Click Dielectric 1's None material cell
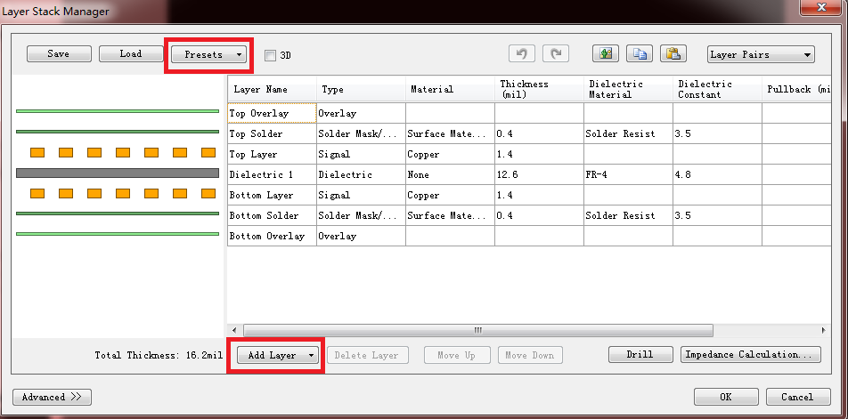848x419 pixels. click(x=450, y=175)
